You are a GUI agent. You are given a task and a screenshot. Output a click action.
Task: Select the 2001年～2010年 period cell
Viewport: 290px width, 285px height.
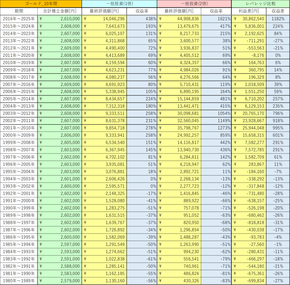[x=19, y=128]
